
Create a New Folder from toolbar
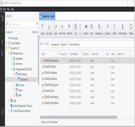tap(62, 29)
